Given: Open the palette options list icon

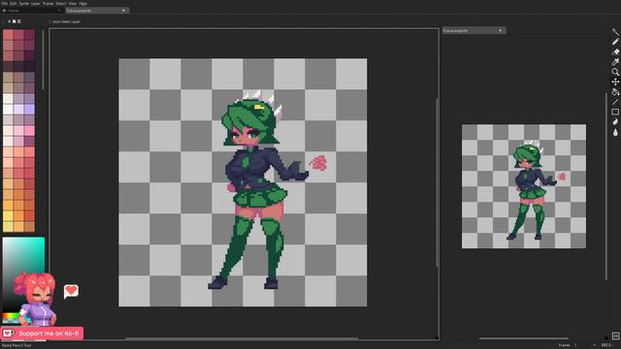Looking at the screenshot, I should [18, 21].
